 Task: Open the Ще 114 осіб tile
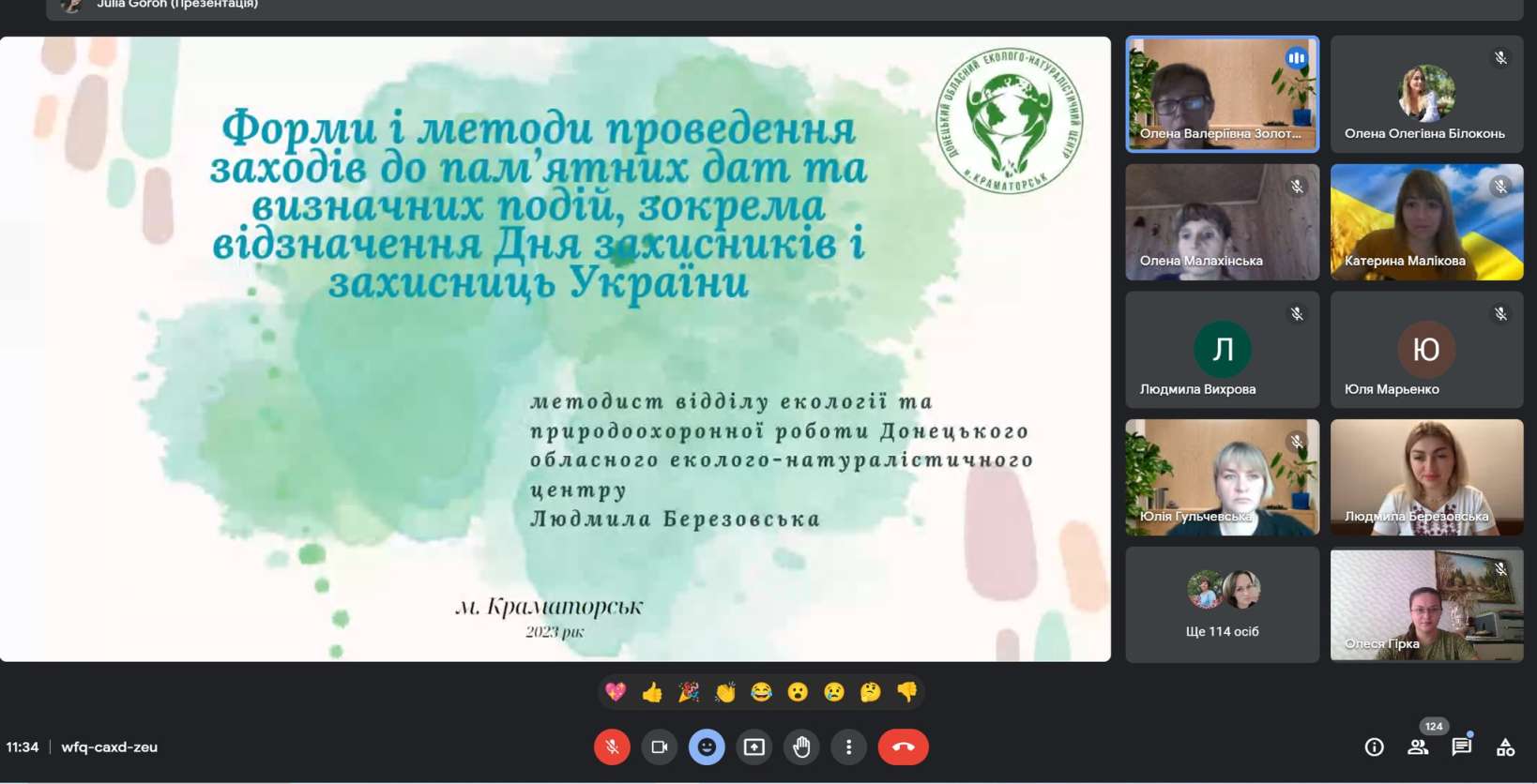pos(1223,605)
